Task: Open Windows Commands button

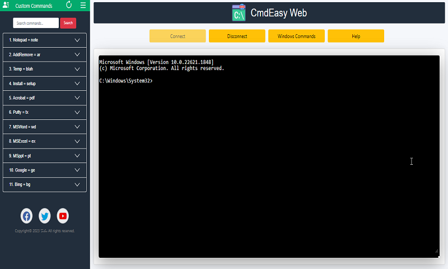Action: (x=296, y=36)
